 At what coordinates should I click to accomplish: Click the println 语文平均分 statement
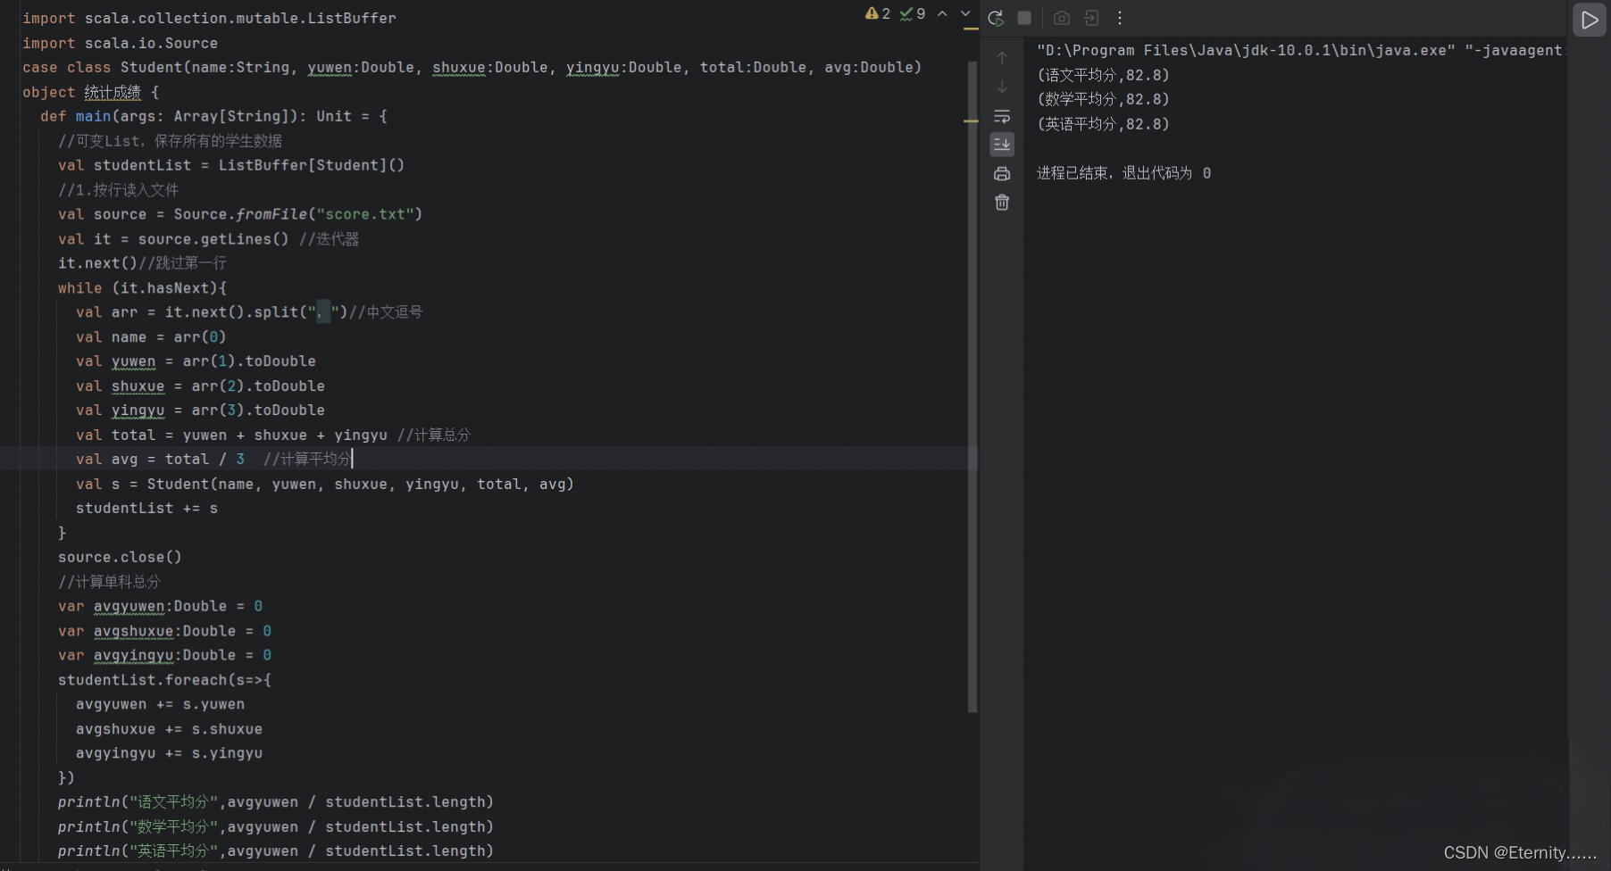(x=275, y=802)
